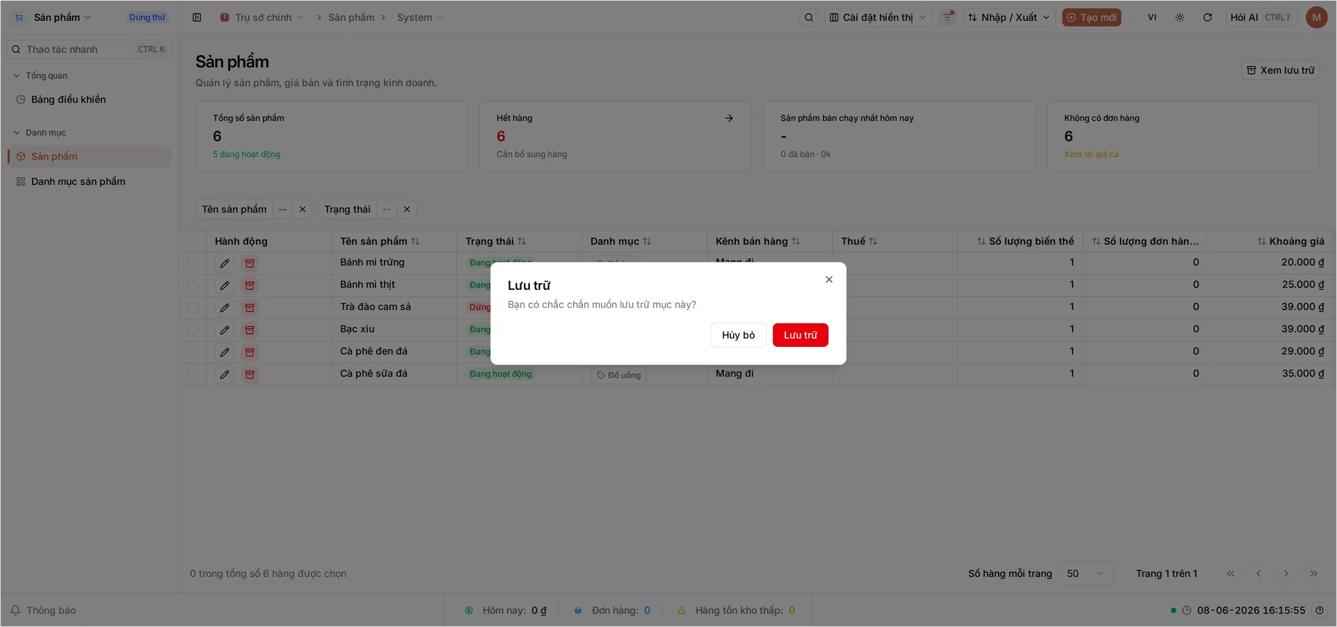Open the Sản phẩm module dropdown at top left
The width and height of the screenshot is (1337, 627).
[53, 17]
